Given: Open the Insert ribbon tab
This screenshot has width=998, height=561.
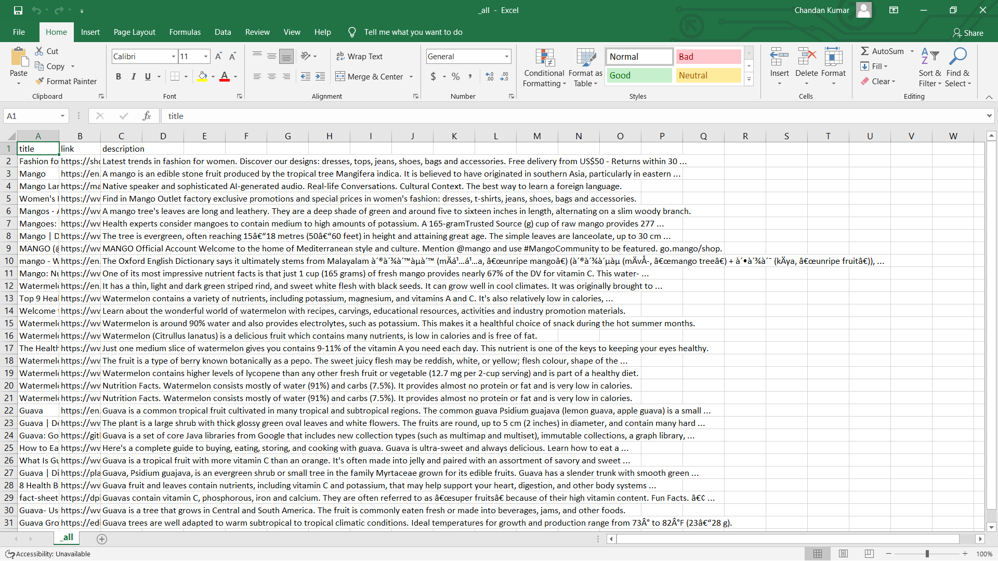Looking at the screenshot, I should click(90, 32).
